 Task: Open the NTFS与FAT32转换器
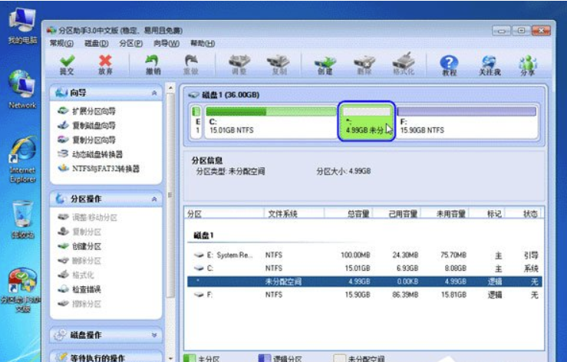coord(99,169)
